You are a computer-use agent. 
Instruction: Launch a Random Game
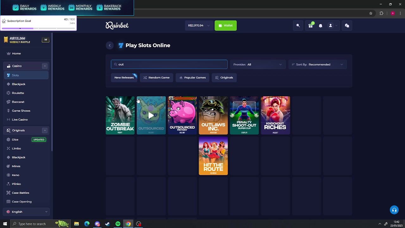156,78
